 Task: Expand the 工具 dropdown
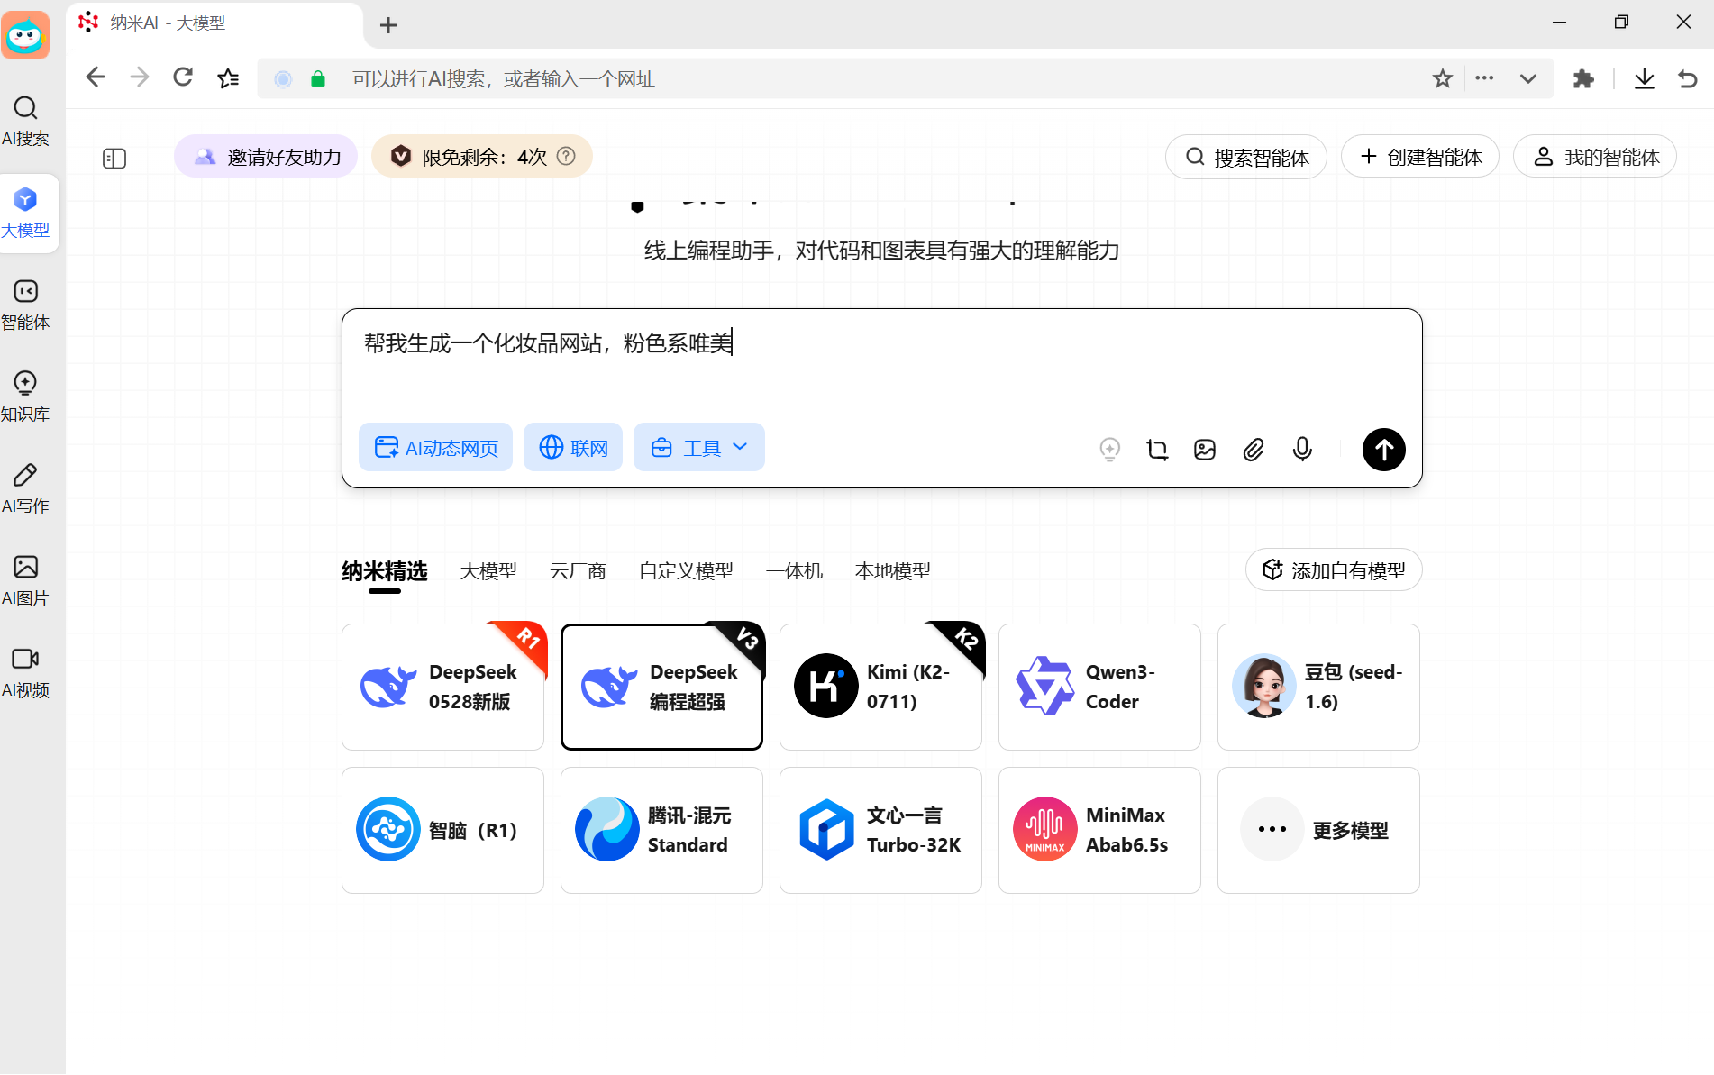click(x=699, y=447)
